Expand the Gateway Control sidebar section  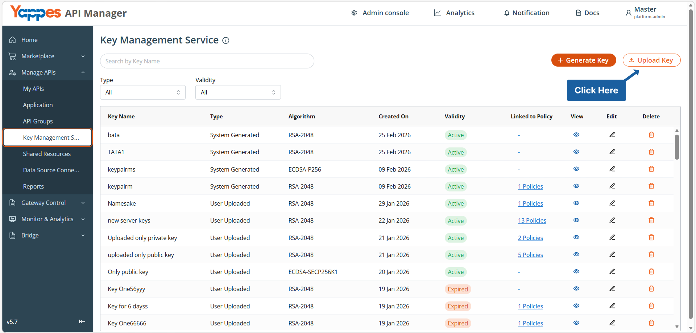(x=47, y=203)
